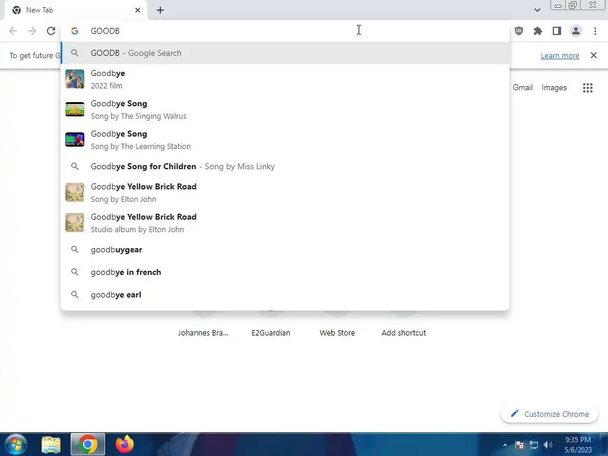Dismiss the infobar with X button
The height and width of the screenshot is (456, 608).
pyautogui.click(x=594, y=55)
